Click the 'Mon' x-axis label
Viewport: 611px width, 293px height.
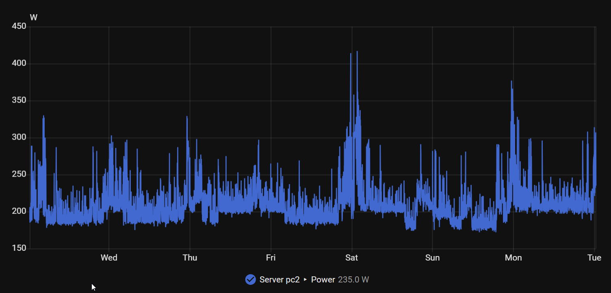(513, 258)
